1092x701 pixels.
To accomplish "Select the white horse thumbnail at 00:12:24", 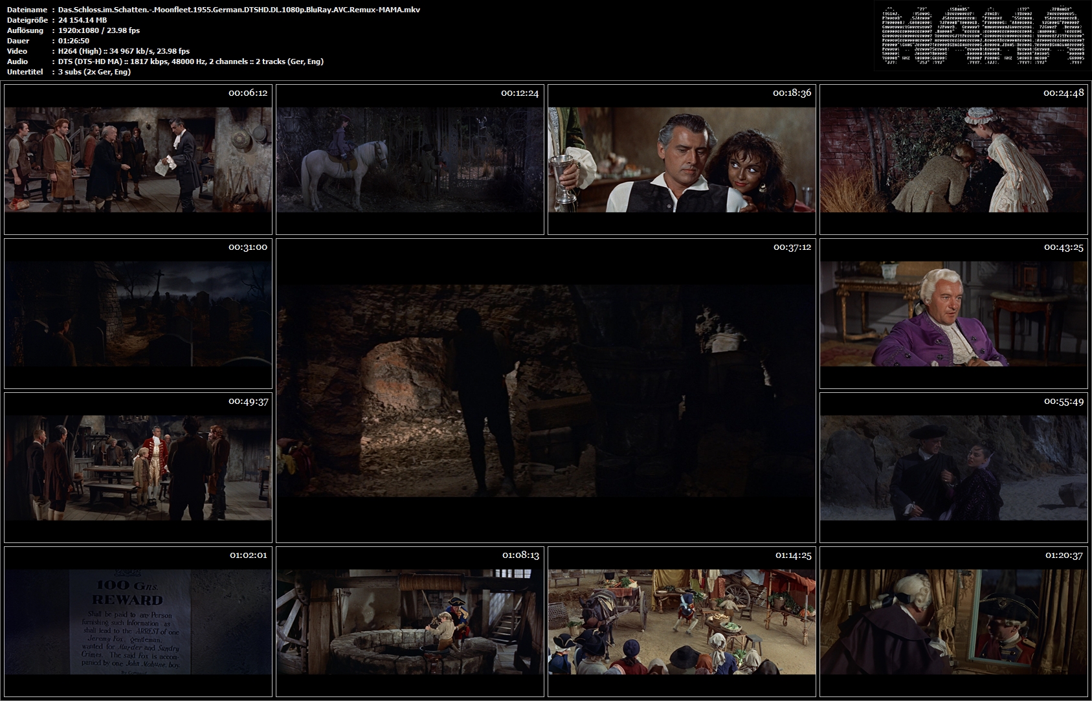I will 410,159.
